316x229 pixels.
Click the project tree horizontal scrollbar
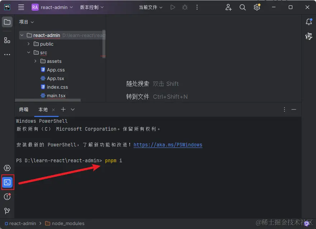point(48,100)
